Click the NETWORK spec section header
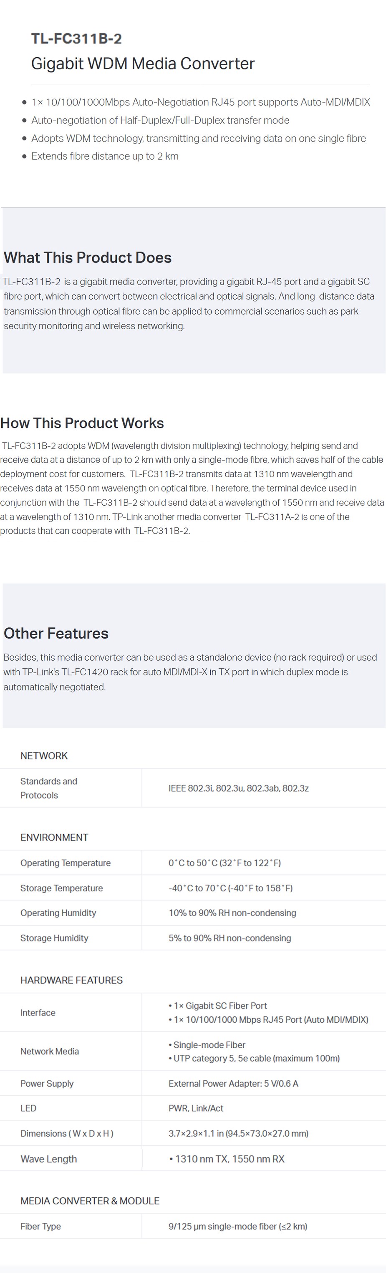386x1273 pixels. (x=44, y=756)
